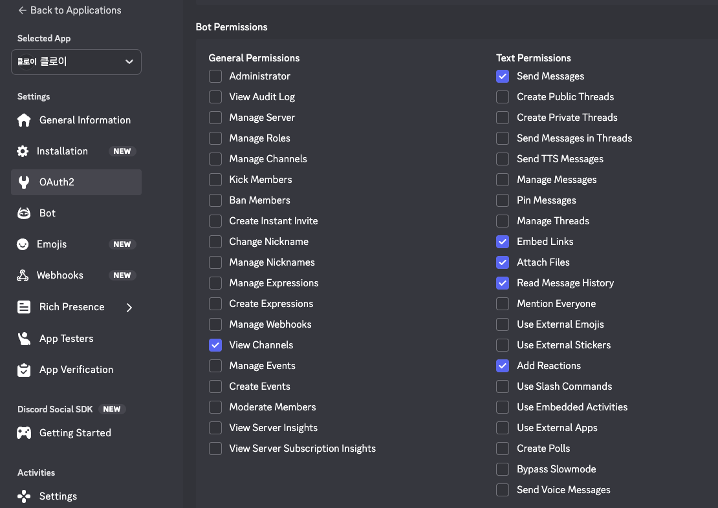Enable Manage Channels permission
The height and width of the screenshot is (508, 718).
215,159
